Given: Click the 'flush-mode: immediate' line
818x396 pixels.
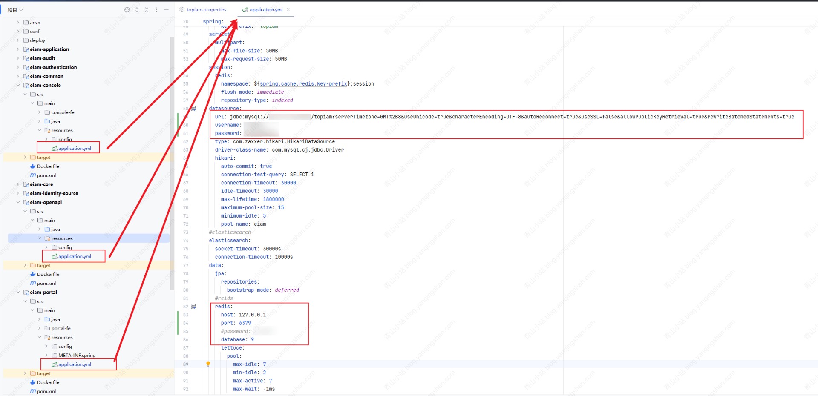Looking at the screenshot, I should point(252,92).
